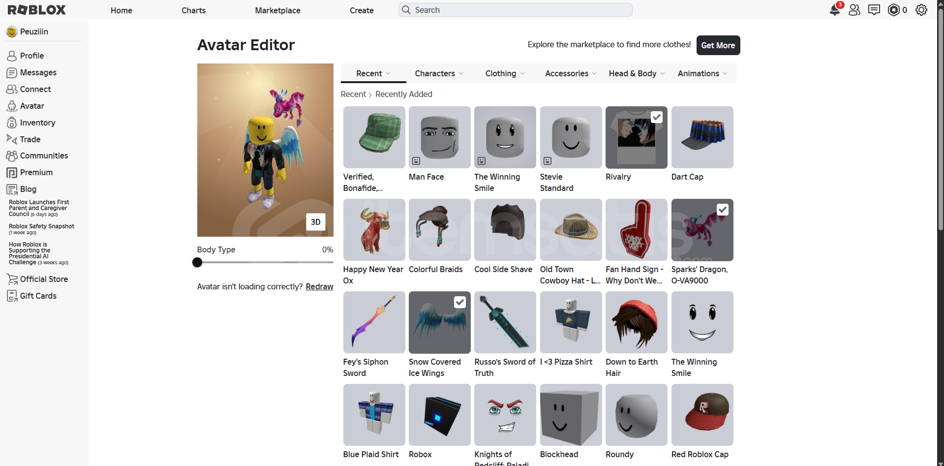Expand the Clothing dropdown
Screen dimensions: 944x466
tap(505, 73)
